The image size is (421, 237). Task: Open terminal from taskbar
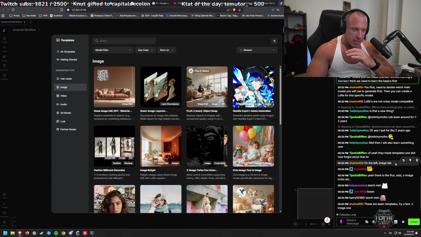pyautogui.click(x=92, y=233)
